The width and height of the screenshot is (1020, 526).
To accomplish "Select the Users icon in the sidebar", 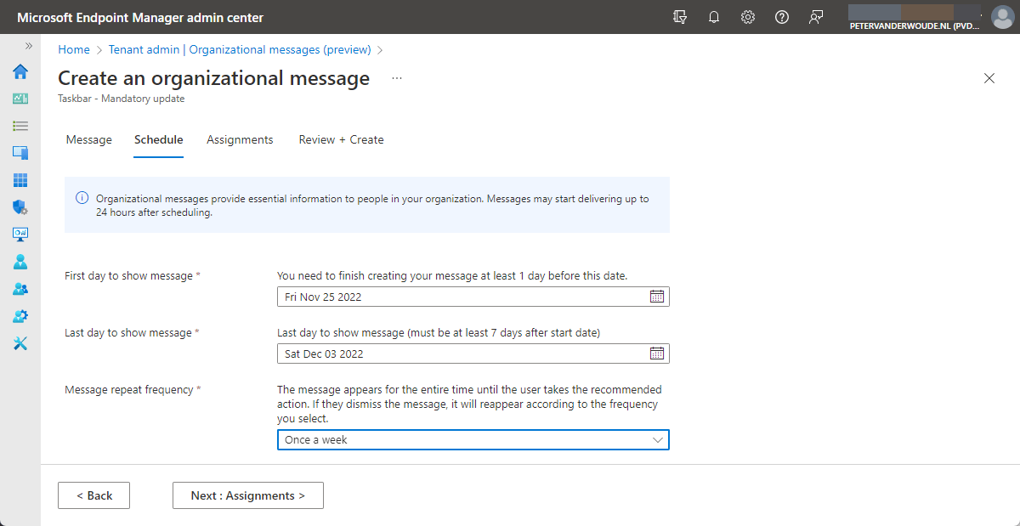I will tap(20, 261).
